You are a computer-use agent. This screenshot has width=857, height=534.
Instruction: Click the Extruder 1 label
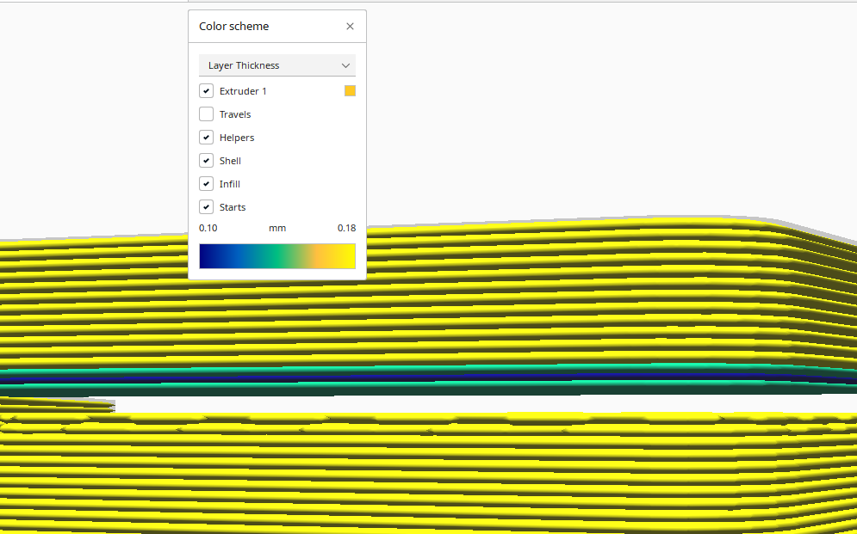click(243, 91)
